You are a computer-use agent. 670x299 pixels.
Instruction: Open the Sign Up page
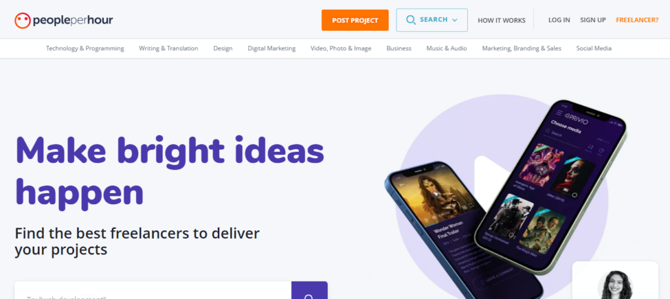click(x=593, y=20)
